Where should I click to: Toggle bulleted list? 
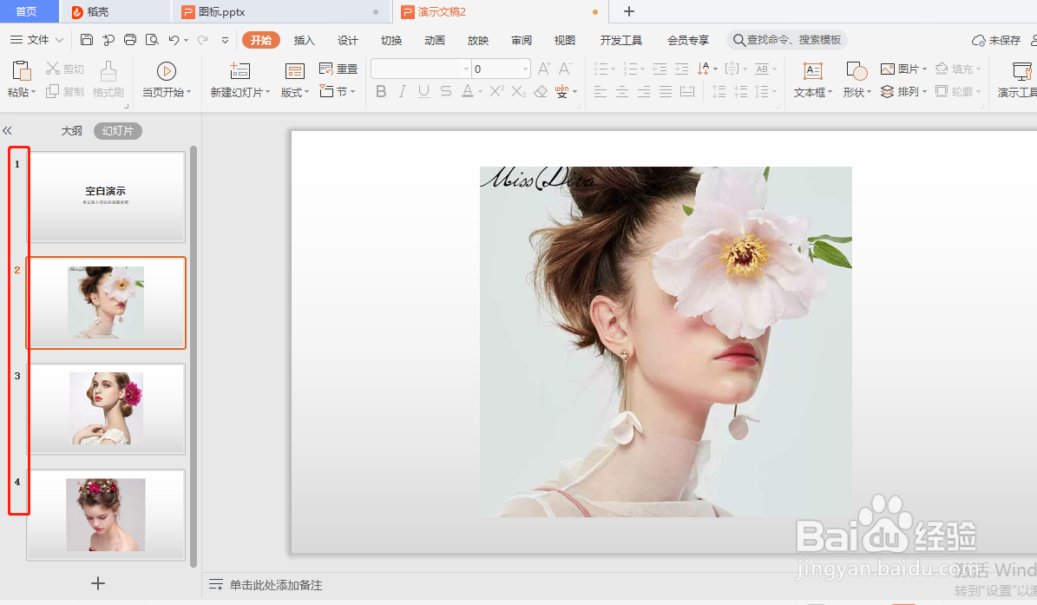tap(601, 69)
